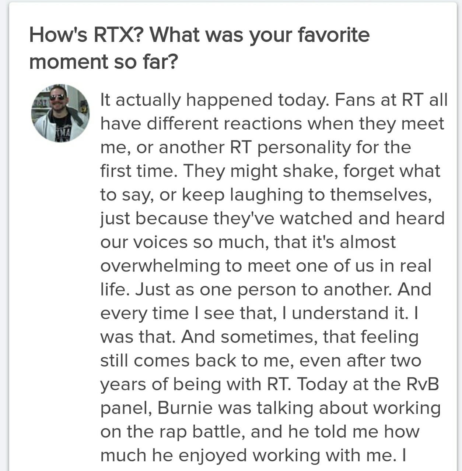Tap the 'Fans at RT all' text
The height and width of the screenshot is (471, 462).
pos(391,100)
